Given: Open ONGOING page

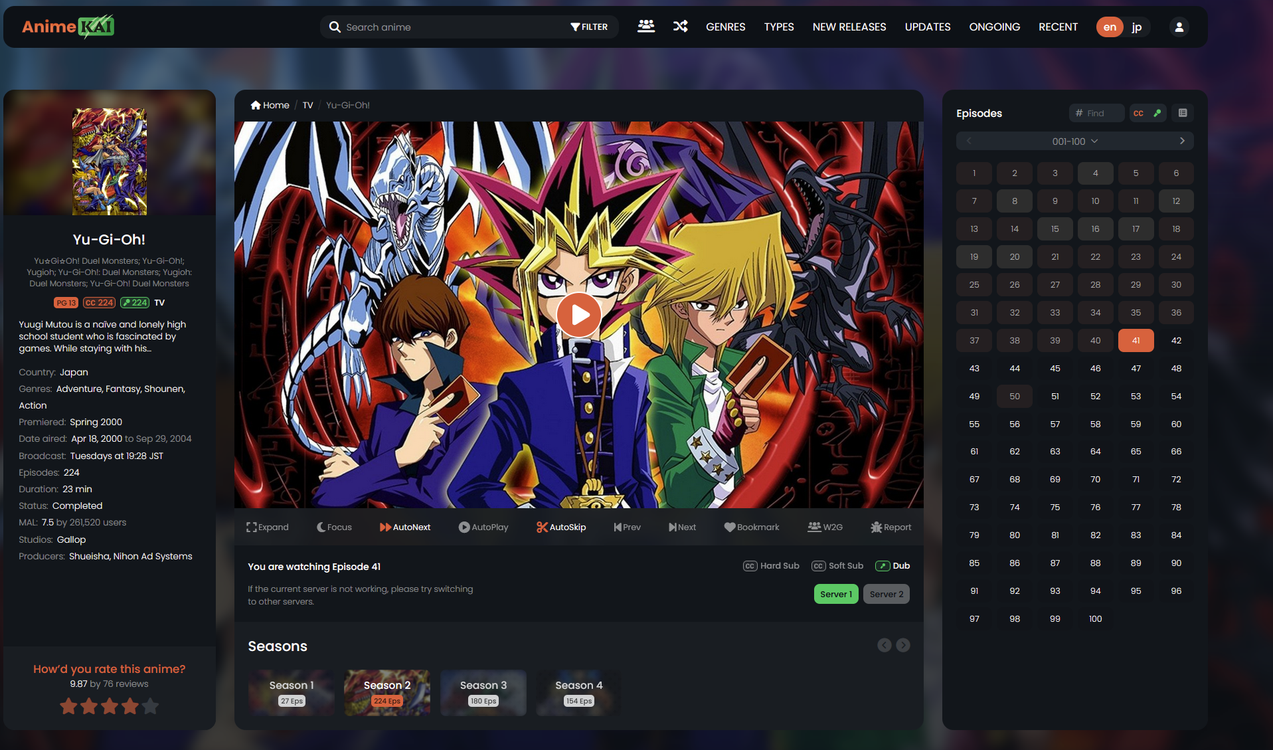Looking at the screenshot, I should pos(994,27).
